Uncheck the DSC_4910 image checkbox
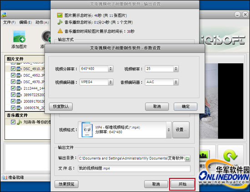250x192 pixels. 13,69
